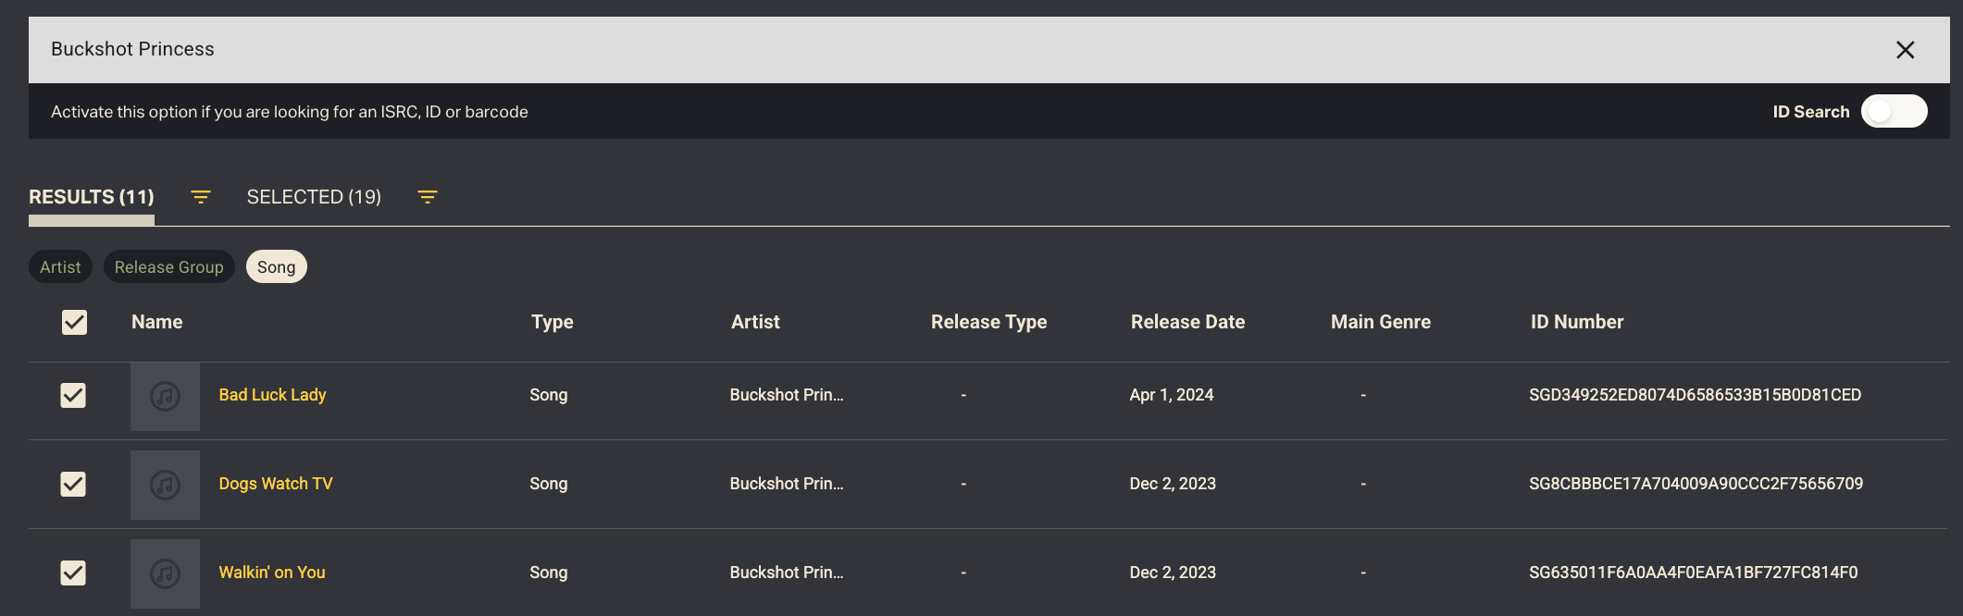Click the Walkin' on You music note icon
Screen dimensions: 1963x616
click(165, 573)
